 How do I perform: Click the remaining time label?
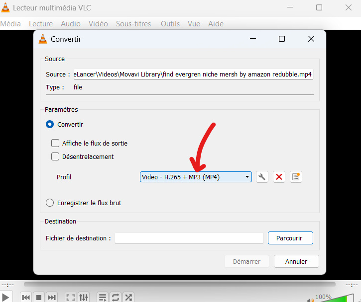pyautogui.click(x=352, y=285)
